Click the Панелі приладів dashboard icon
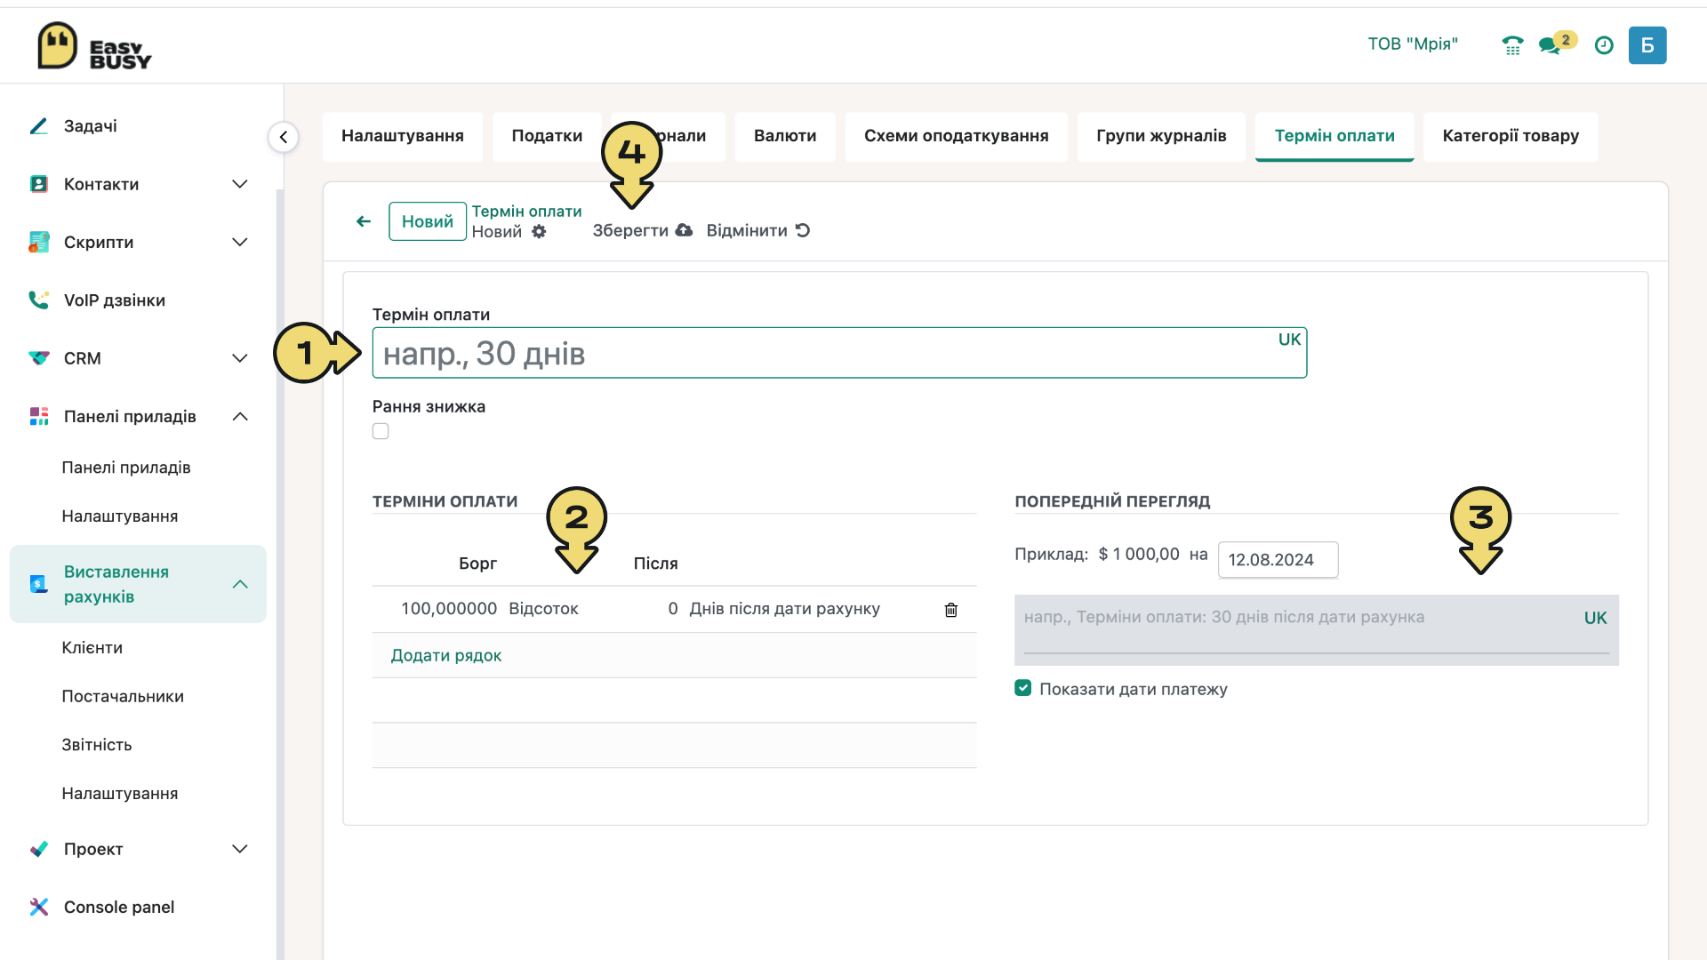Viewport: 1707px width, 960px height. (38, 416)
